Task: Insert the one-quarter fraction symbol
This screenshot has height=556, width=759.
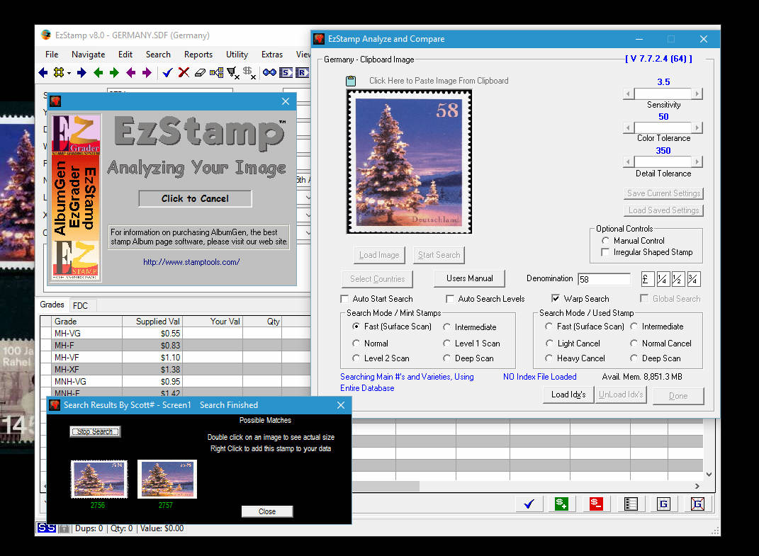Action: pyautogui.click(x=662, y=279)
